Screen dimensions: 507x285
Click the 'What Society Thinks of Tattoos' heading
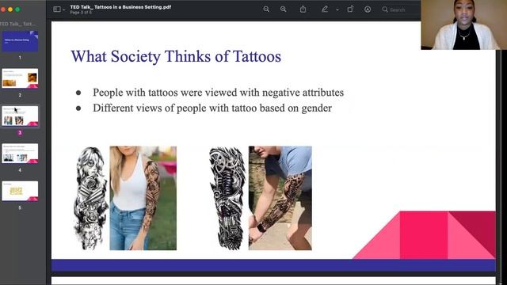pyautogui.click(x=176, y=56)
